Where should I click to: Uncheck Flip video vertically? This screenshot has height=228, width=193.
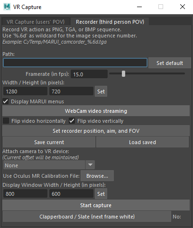tap(72, 121)
